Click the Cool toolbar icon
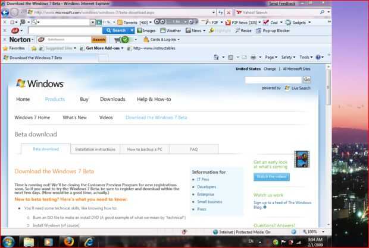Screen dimensions: 369x248 272,23
